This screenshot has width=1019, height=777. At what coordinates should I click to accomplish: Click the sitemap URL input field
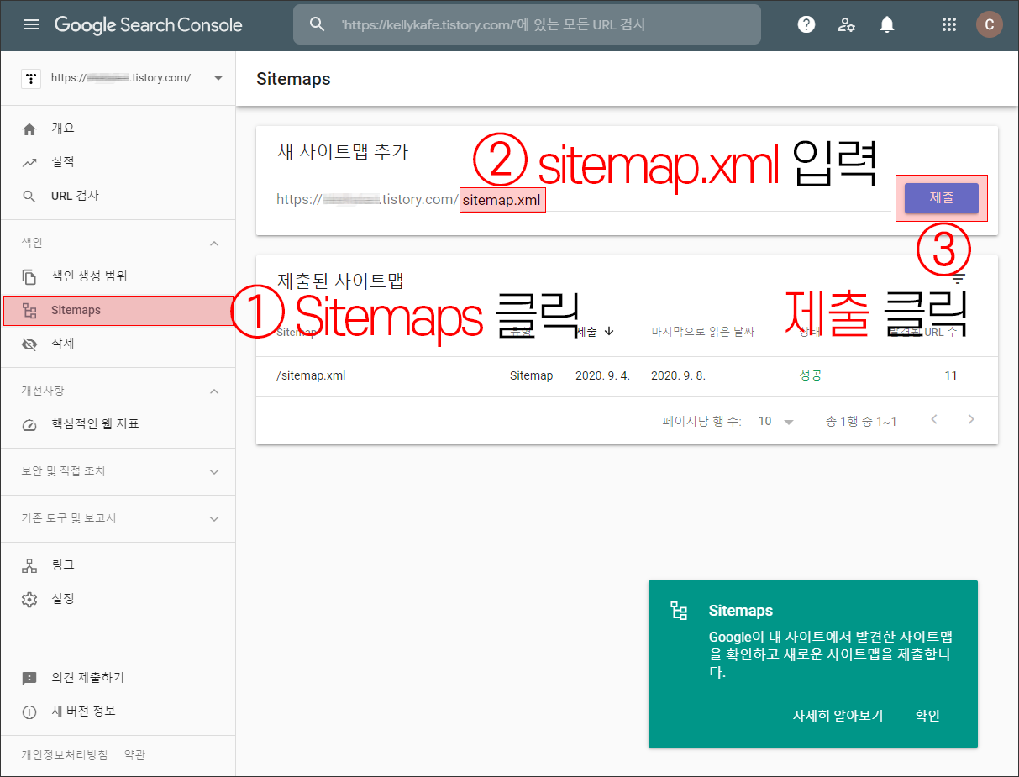[x=675, y=200]
